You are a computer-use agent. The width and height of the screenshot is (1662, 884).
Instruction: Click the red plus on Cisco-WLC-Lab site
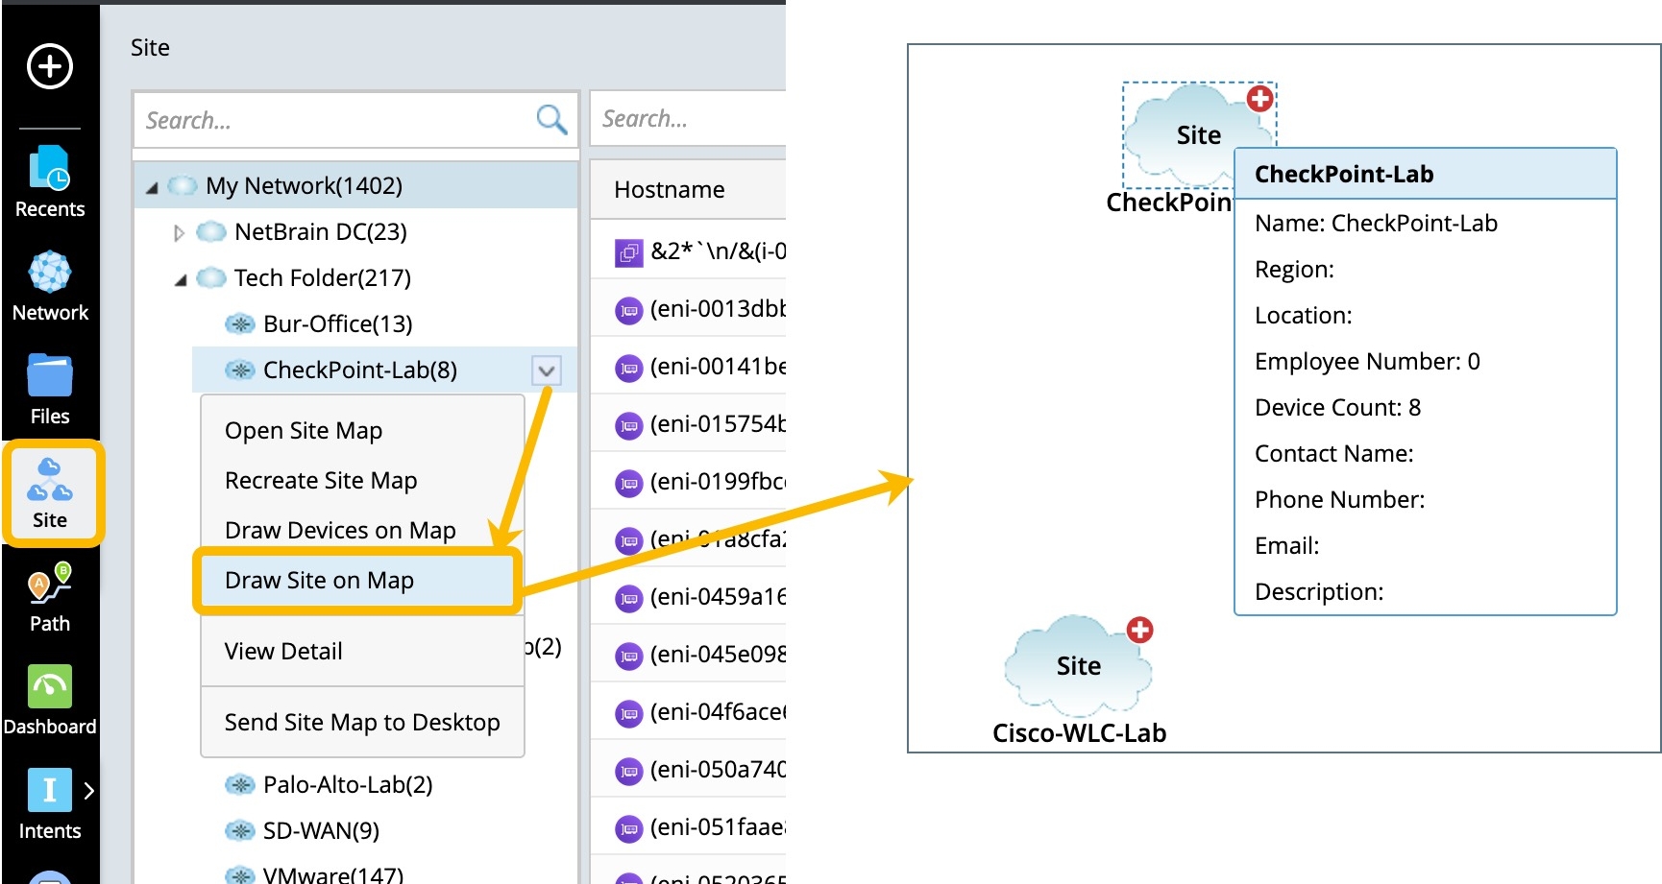pyautogui.click(x=1139, y=630)
